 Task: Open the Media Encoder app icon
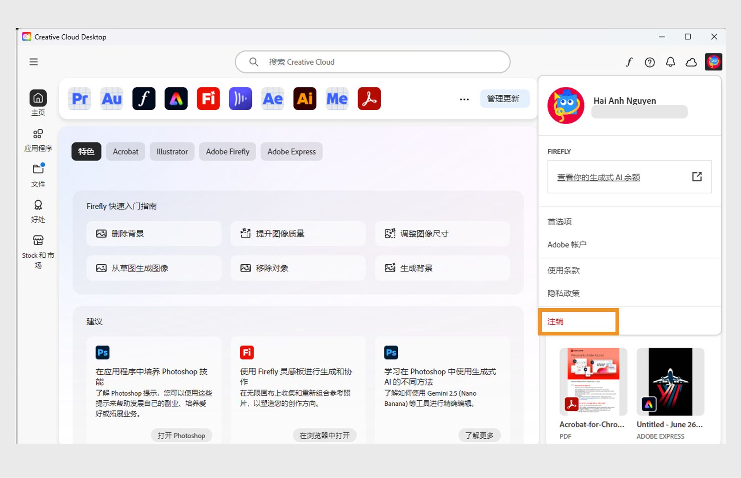coord(337,99)
